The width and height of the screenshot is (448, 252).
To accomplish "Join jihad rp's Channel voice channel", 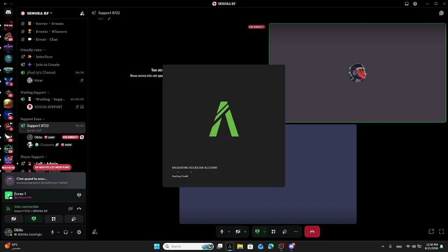I will click(x=52, y=72).
